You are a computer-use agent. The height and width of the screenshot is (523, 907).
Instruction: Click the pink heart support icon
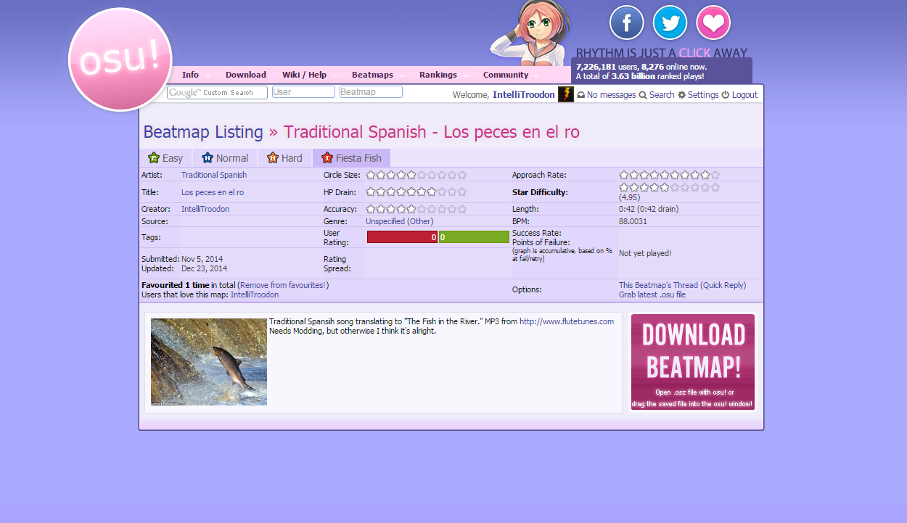[x=713, y=22]
